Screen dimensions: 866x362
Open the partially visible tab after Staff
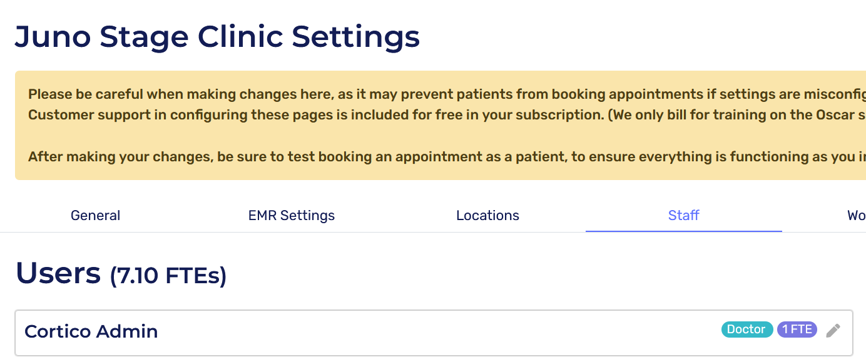tap(856, 216)
